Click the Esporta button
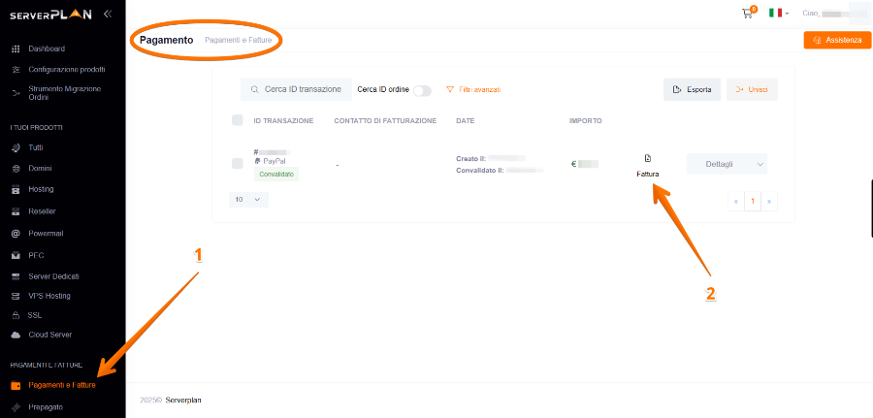 (x=692, y=89)
